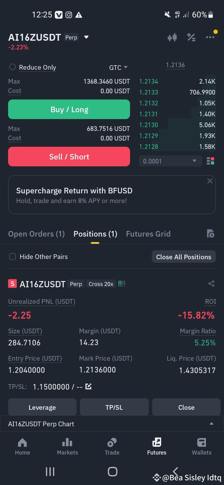Switch to the Open Orders tab
Image resolution: width=224 pixels, height=485 pixels.
point(36,234)
